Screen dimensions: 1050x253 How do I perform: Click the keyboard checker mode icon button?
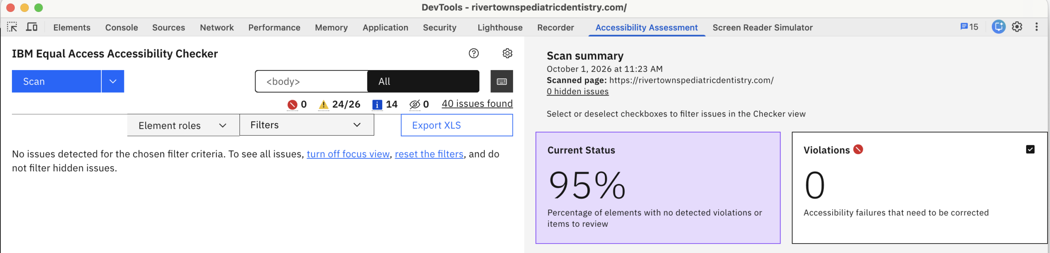coord(502,81)
